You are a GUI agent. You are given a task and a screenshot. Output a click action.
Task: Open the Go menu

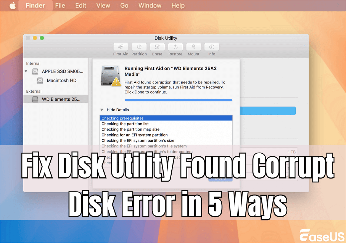[124, 6]
